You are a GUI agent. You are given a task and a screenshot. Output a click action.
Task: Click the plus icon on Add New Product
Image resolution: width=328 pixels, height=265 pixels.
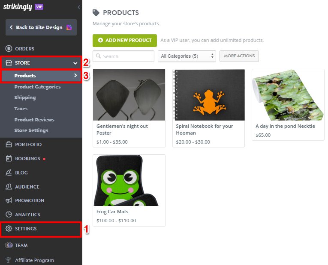click(x=100, y=40)
